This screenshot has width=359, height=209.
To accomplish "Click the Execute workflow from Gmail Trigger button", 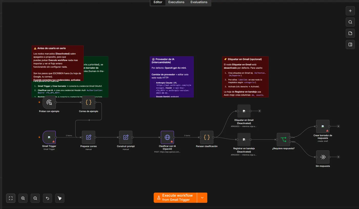I will pyautogui.click(x=175, y=198).
